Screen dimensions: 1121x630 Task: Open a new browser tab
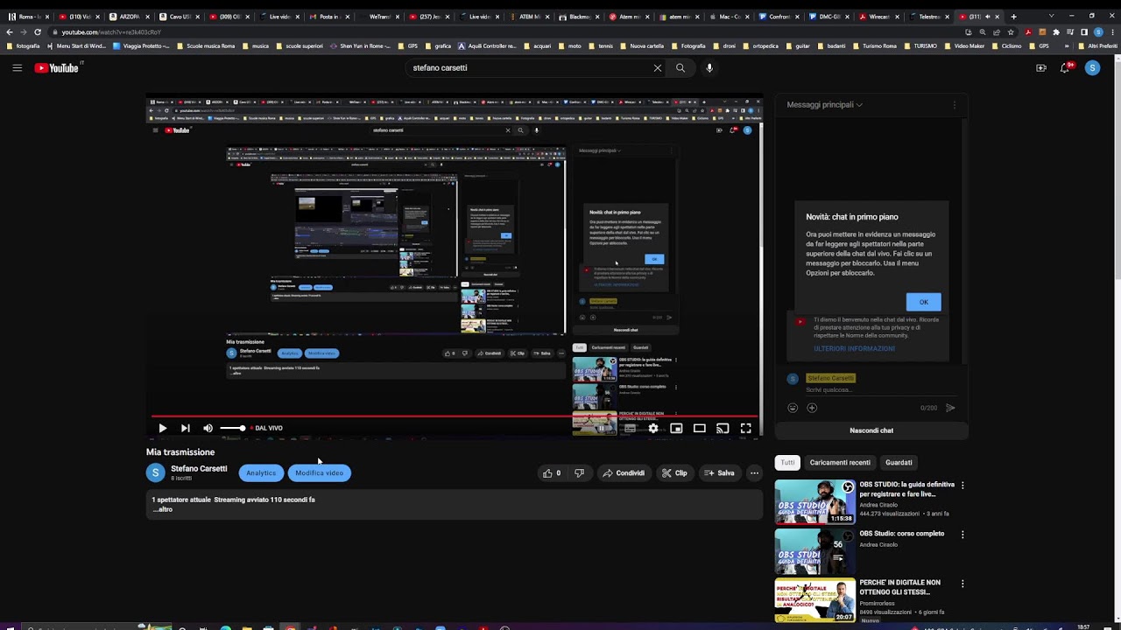point(1013,17)
